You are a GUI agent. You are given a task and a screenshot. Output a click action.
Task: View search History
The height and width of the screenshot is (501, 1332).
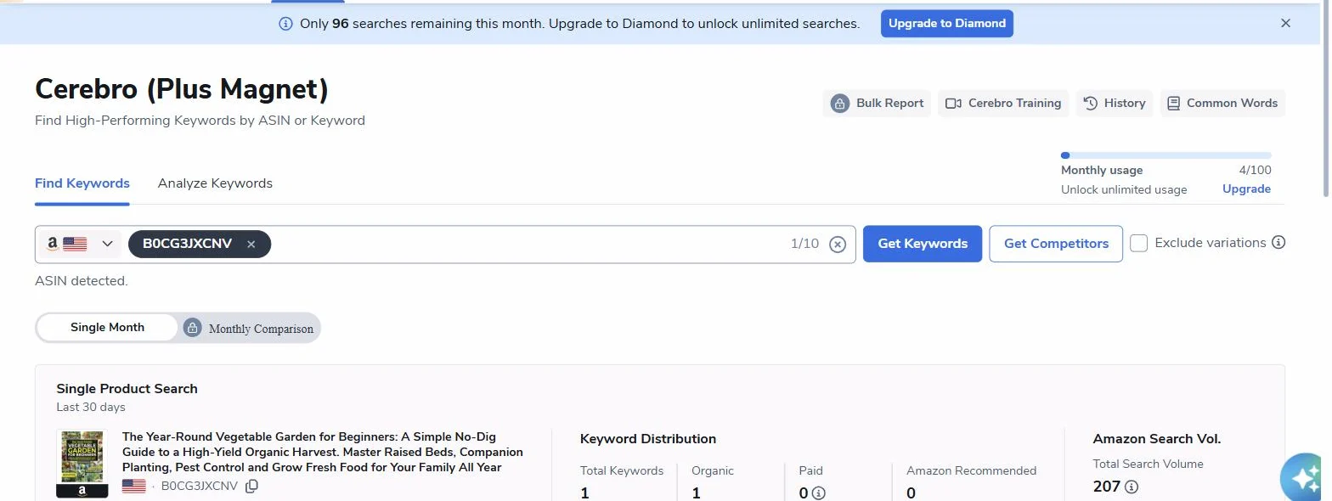tap(1115, 104)
